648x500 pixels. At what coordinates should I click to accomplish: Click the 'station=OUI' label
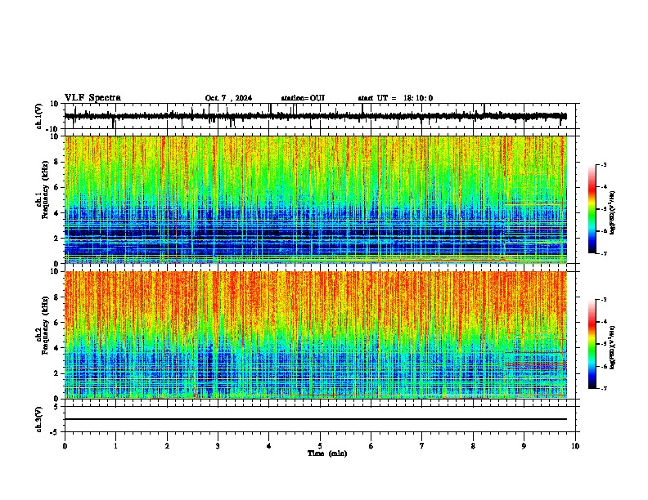point(303,98)
